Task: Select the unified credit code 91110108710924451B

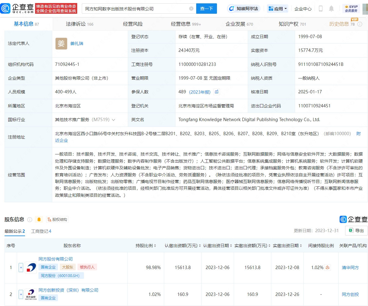Action: point(321,64)
